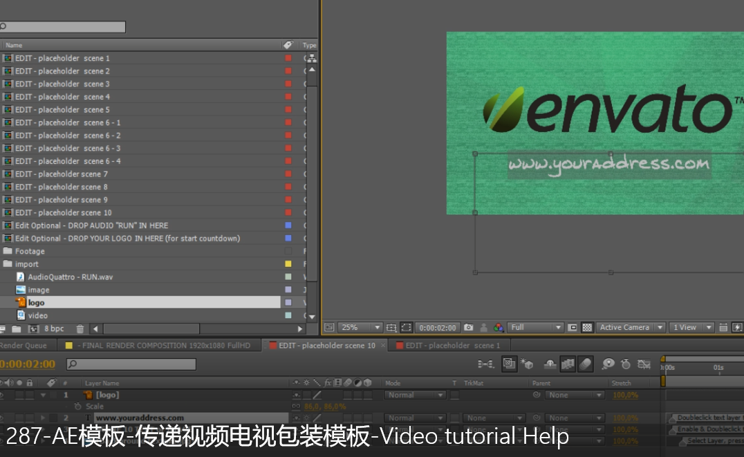Screen dimensions: 744x457
Task: Toggle pixel aspect ratio correction icon
Action: point(723,328)
